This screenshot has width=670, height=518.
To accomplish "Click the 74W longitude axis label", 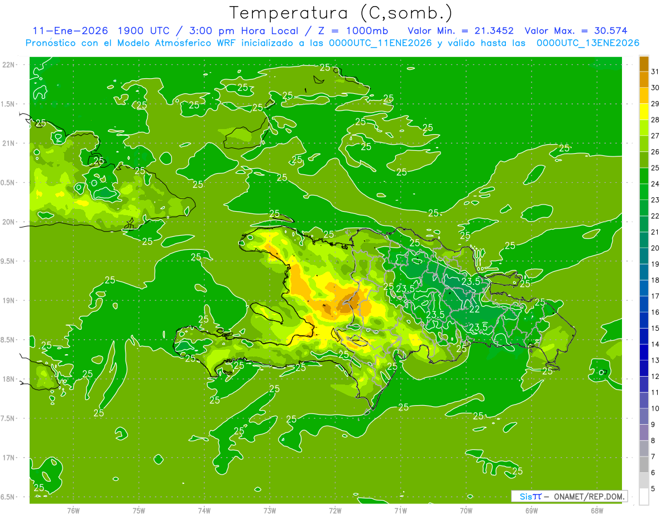I will [x=204, y=510].
